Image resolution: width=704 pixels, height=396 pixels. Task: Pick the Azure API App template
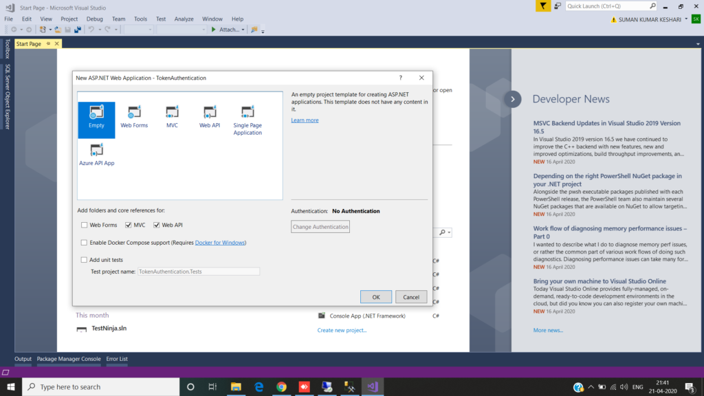[x=96, y=155]
